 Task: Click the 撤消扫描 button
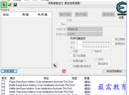[x=109, y=14]
